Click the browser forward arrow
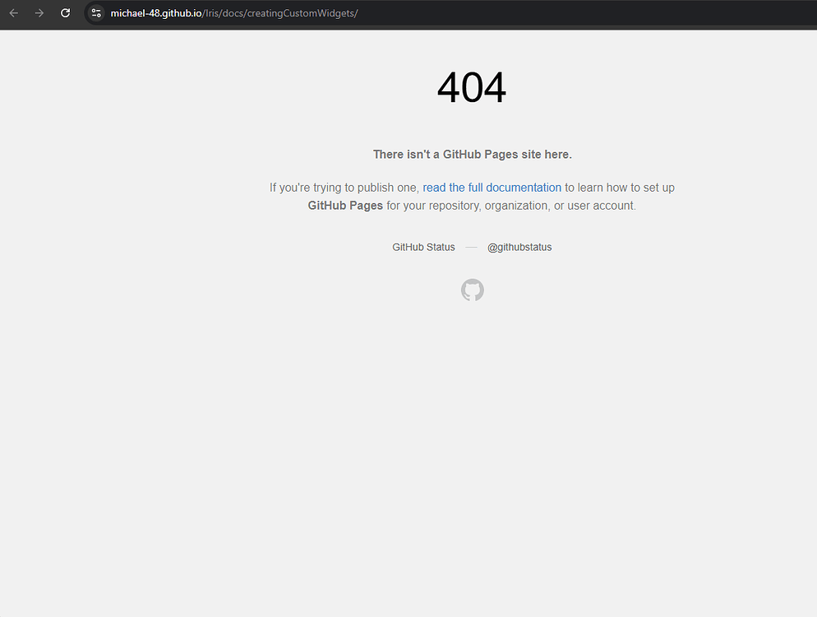The width and height of the screenshot is (817, 617). 39,13
